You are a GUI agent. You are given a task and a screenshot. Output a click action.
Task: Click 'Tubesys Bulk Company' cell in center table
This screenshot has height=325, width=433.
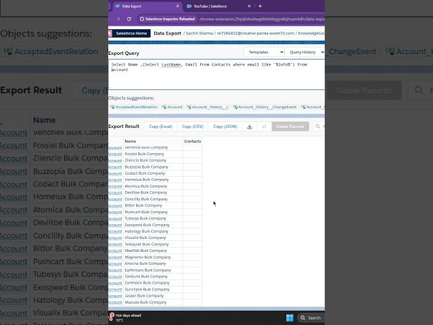click(x=153, y=219)
